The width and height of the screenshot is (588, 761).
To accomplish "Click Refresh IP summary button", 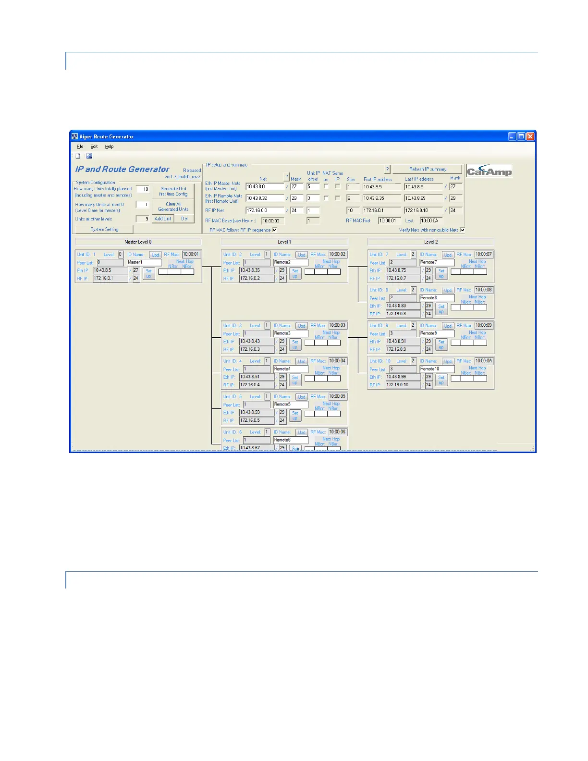I will pos(428,169).
